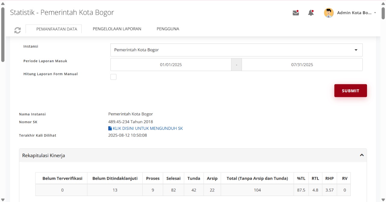Click the Proses column header
Screen dimensions: 386x202
(x=153, y=178)
